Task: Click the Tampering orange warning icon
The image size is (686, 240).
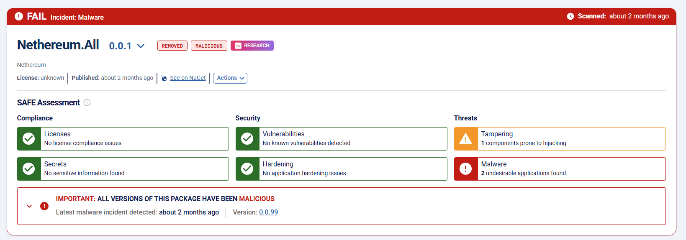Action: [466, 139]
